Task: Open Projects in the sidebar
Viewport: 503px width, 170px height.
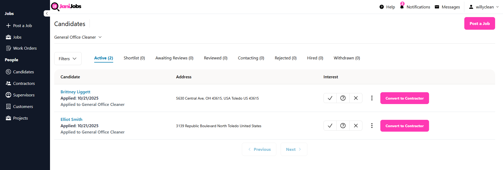Action: 17,118
